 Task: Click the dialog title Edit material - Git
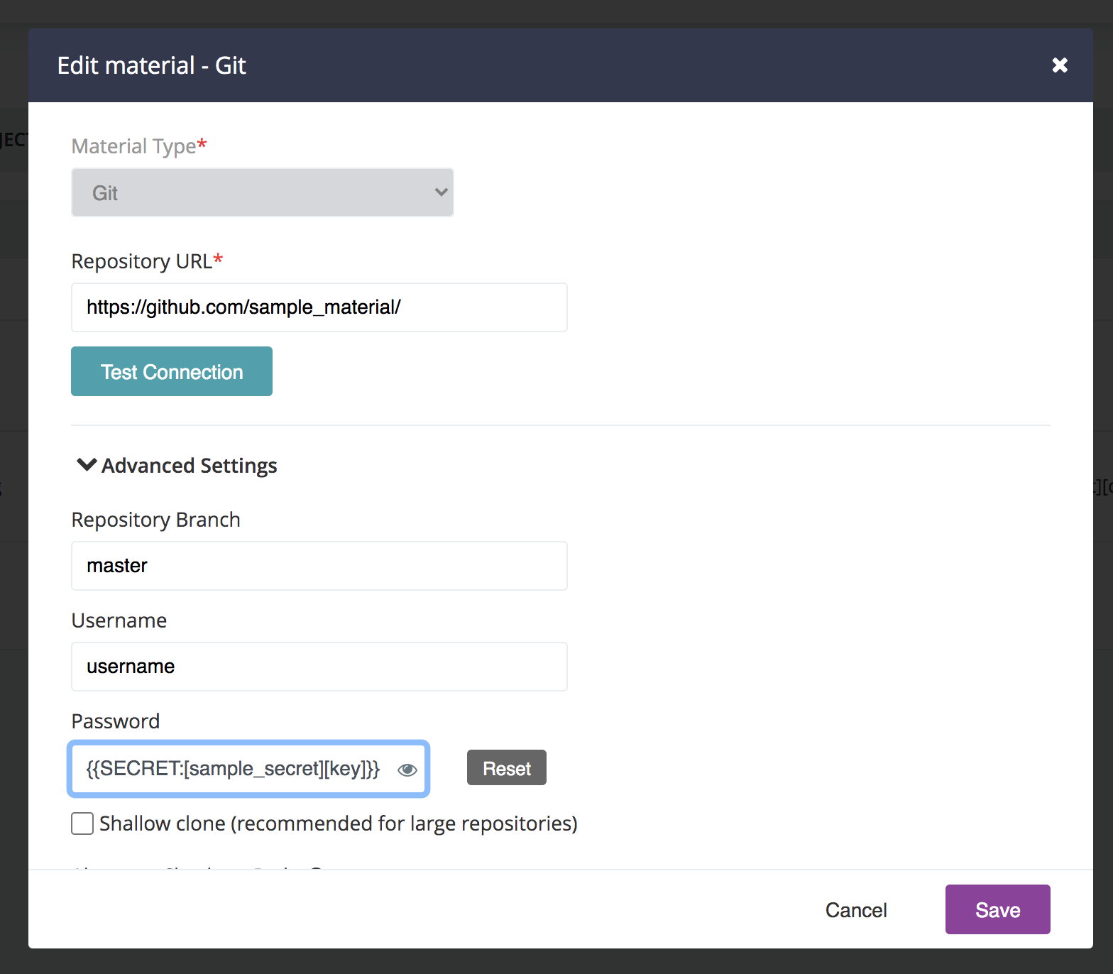tap(152, 65)
